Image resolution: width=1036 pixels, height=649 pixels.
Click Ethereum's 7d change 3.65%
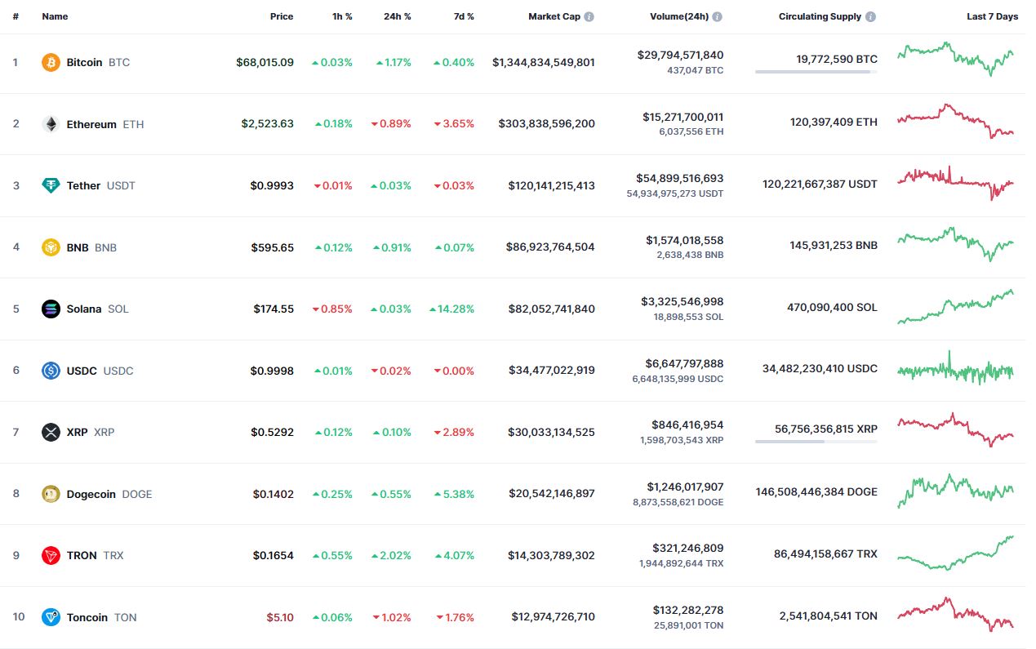(x=454, y=124)
